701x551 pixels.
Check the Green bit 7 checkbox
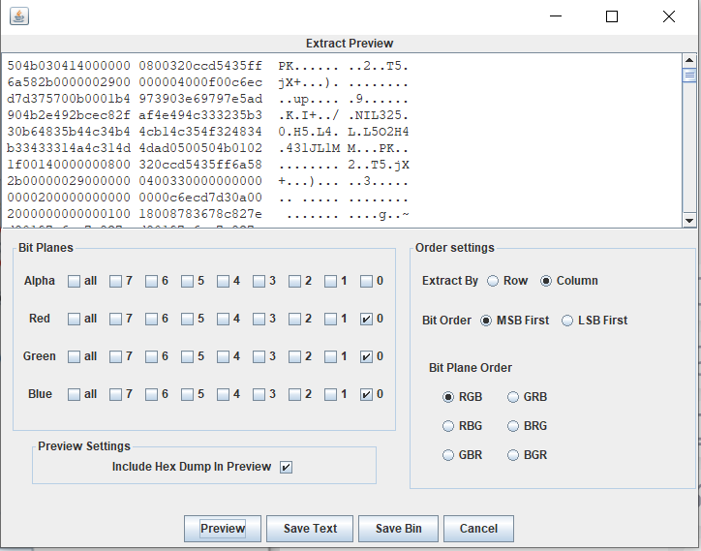tap(116, 356)
